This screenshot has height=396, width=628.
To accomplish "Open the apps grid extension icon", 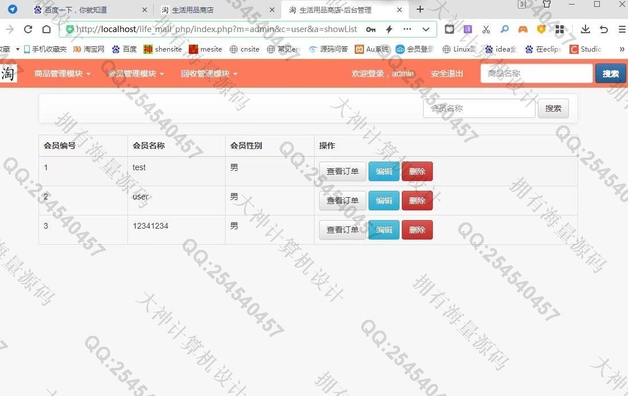I will pos(560,29).
